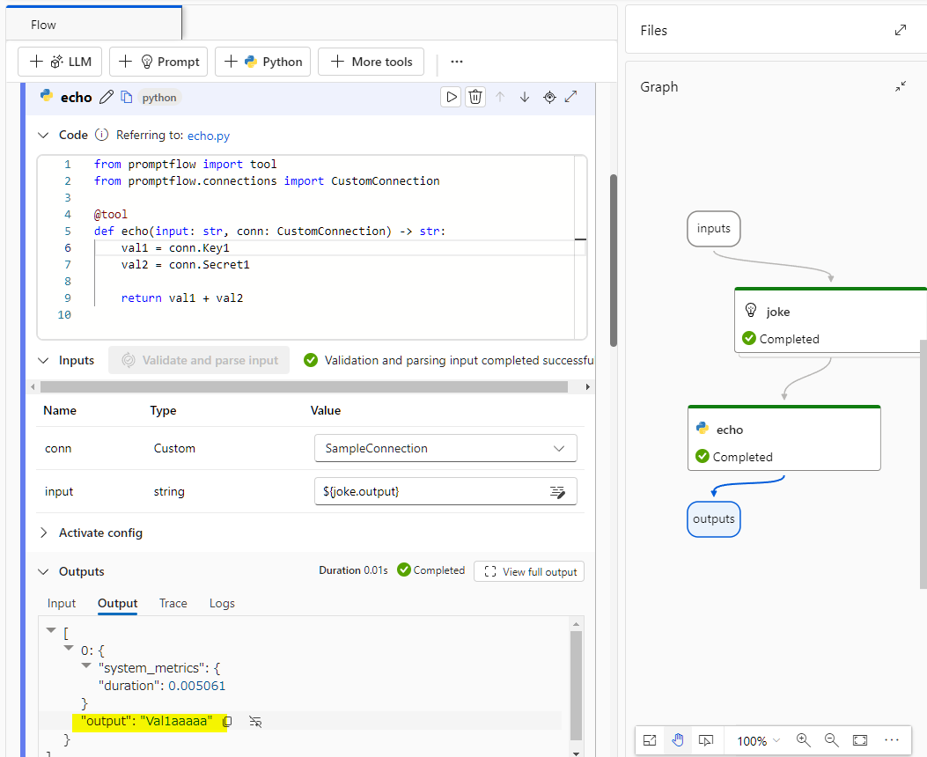The width and height of the screenshot is (927, 757).
Task: Enable the pan hand tool in graph
Action: (x=678, y=740)
